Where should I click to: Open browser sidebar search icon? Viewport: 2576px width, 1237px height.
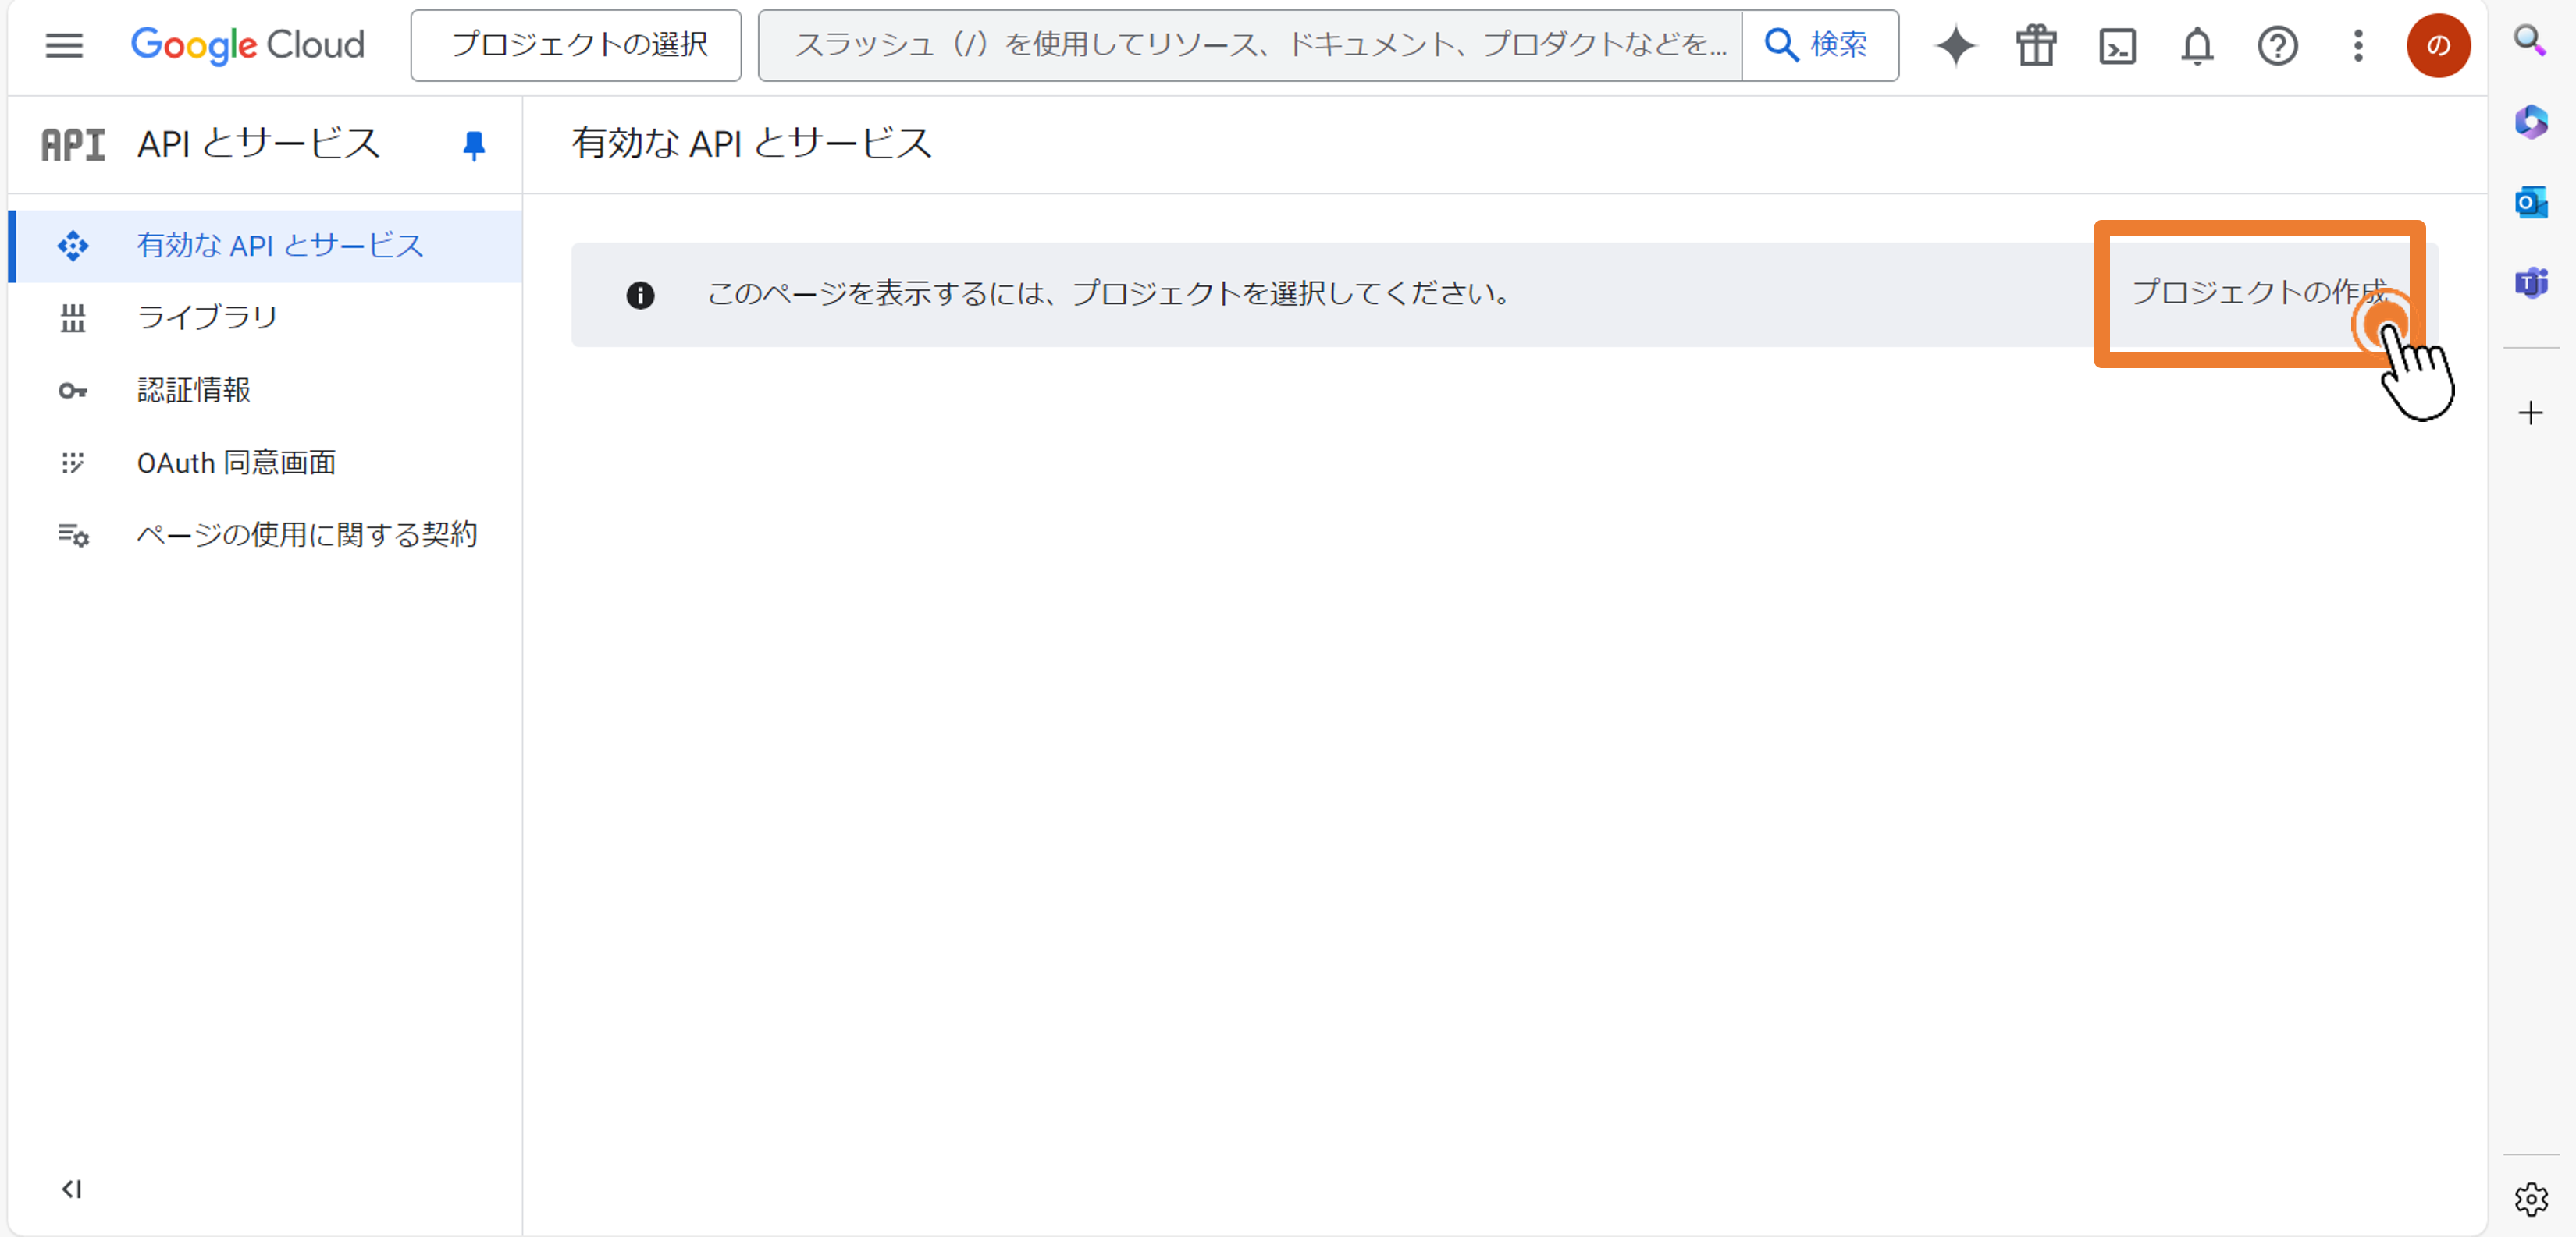tap(2530, 41)
